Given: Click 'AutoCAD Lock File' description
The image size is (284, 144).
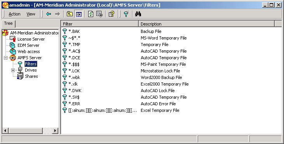Looking at the screenshot, I should click(x=158, y=91).
